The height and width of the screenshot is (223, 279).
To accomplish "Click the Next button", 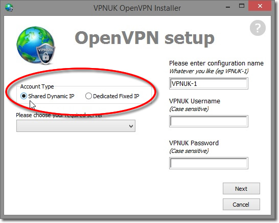I will (241, 188).
